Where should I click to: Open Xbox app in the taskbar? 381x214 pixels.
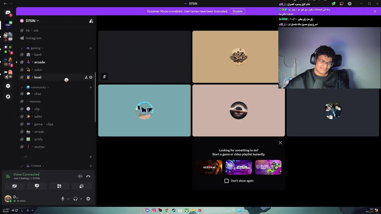coord(187,210)
